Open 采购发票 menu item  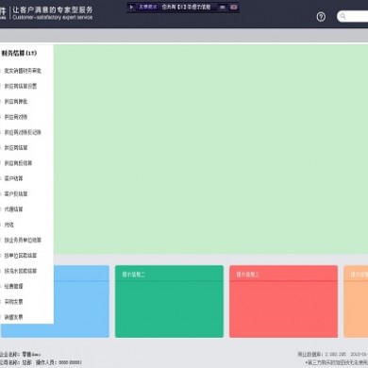point(13,302)
